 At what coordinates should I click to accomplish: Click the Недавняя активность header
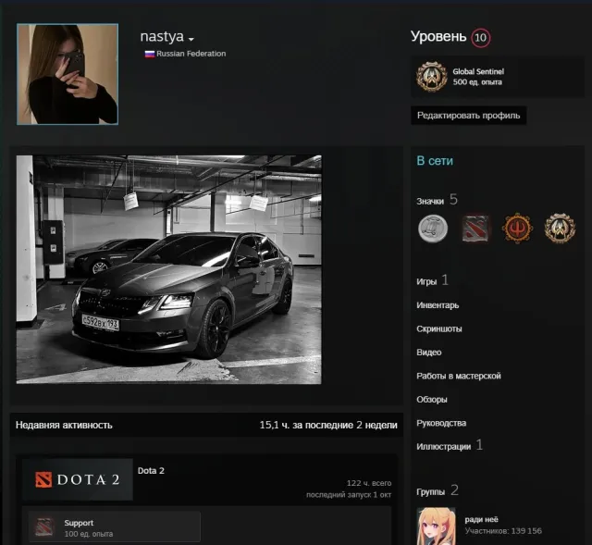(64, 426)
